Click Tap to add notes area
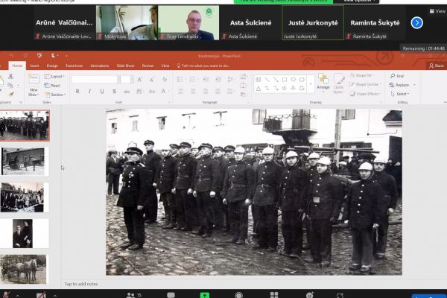 81,284
